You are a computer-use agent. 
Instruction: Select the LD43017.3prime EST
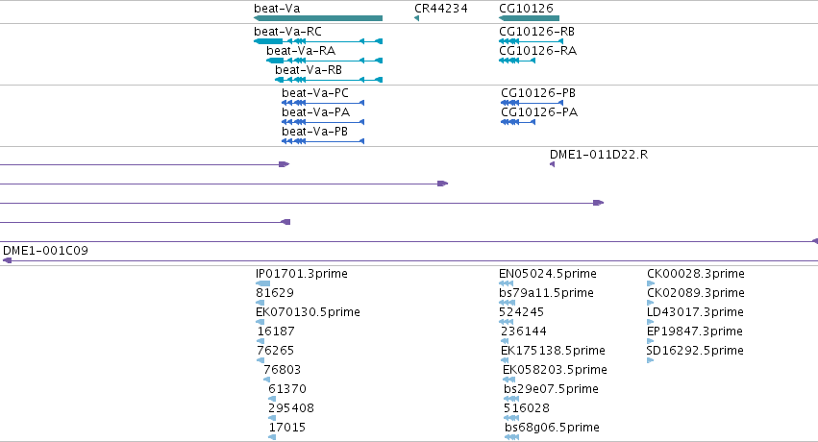(x=695, y=312)
